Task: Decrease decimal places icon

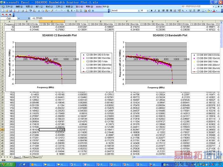Action: (194, 10)
